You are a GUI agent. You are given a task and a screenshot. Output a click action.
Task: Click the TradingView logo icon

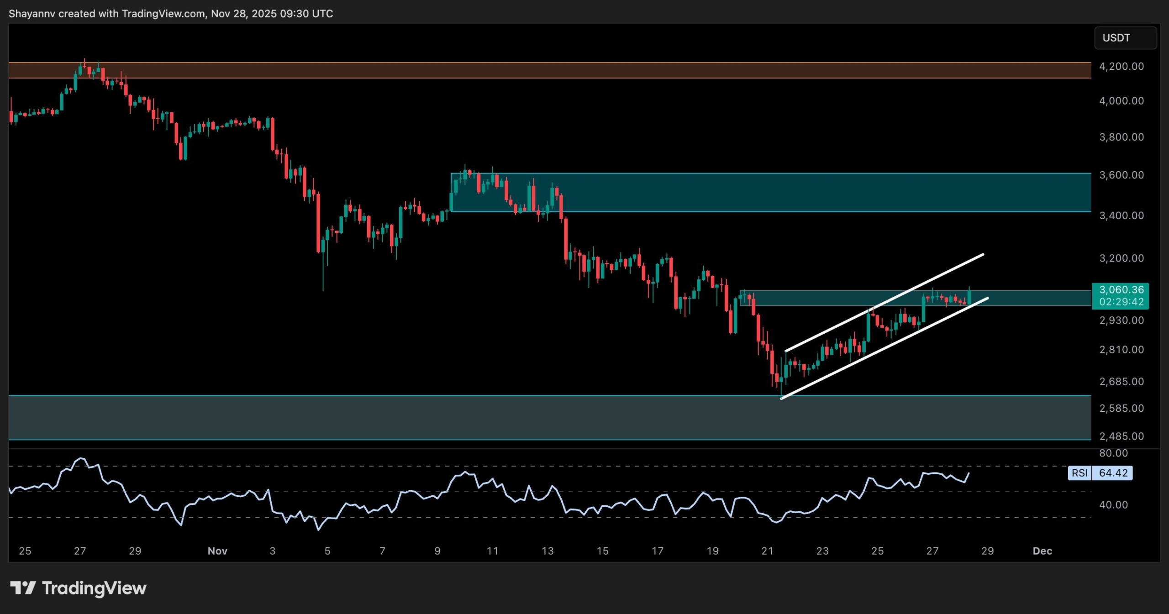coord(23,588)
